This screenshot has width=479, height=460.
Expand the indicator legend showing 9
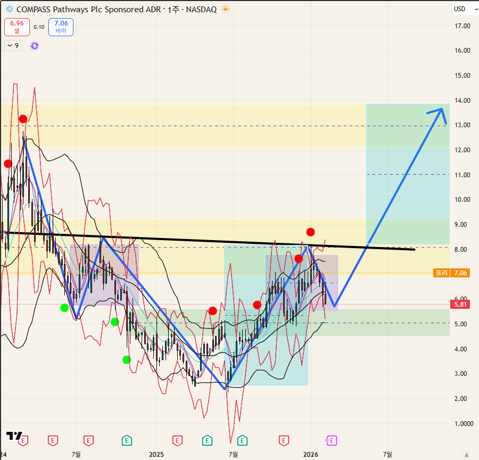[x=13, y=46]
